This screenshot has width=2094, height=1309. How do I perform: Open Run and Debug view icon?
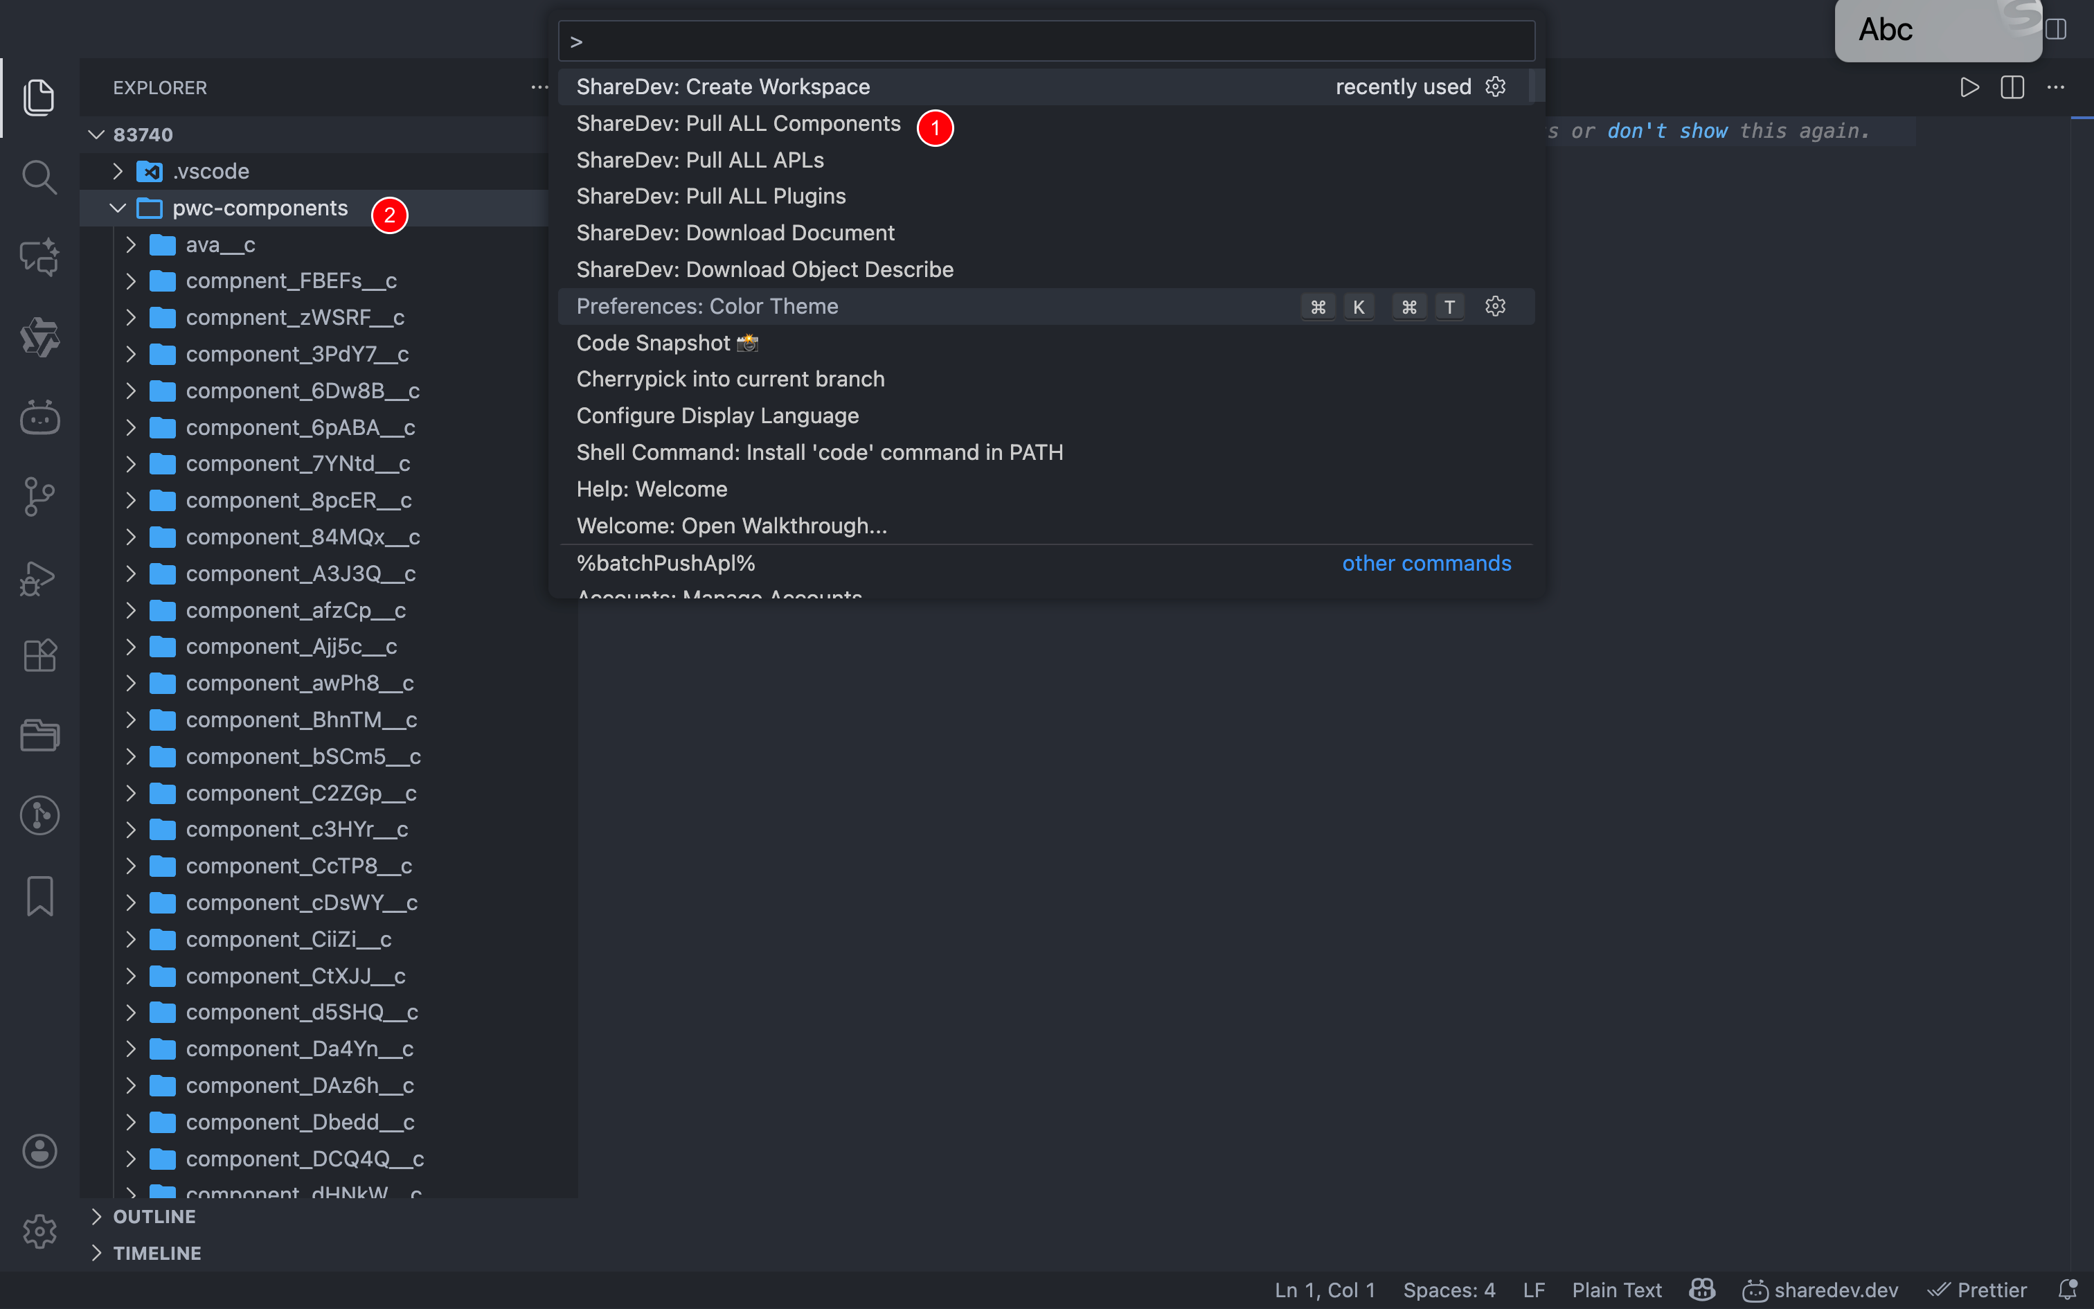pos(39,578)
